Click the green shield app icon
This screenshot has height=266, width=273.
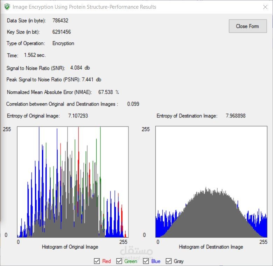[x=7, y=7]
